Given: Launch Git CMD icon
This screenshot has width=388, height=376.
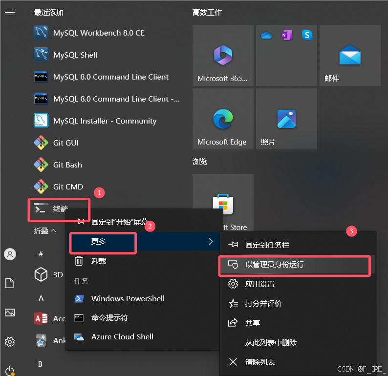Looking at the screenshot, I should click(41, 187).
